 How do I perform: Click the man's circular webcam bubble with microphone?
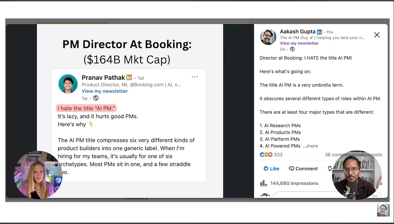click(357, 175)
